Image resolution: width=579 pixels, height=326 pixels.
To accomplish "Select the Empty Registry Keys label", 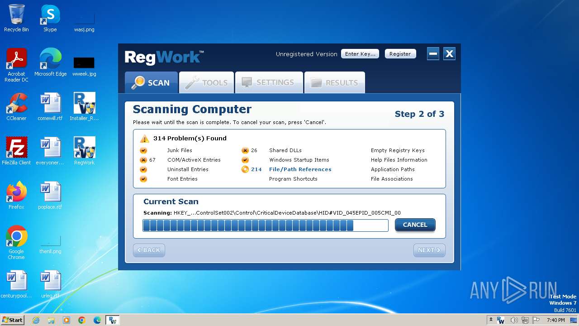I will coord(398,150).
